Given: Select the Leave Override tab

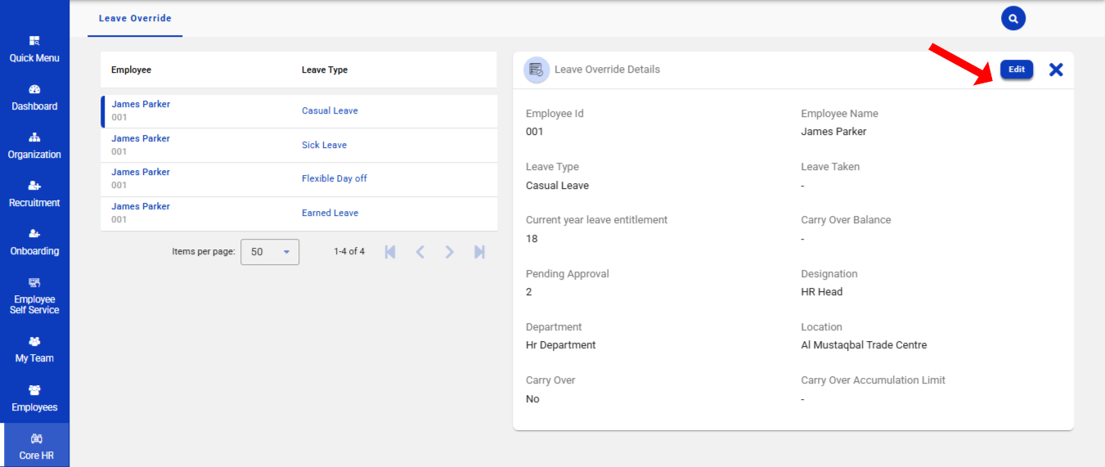Looking at the screenshot, I should pos(135,18).
